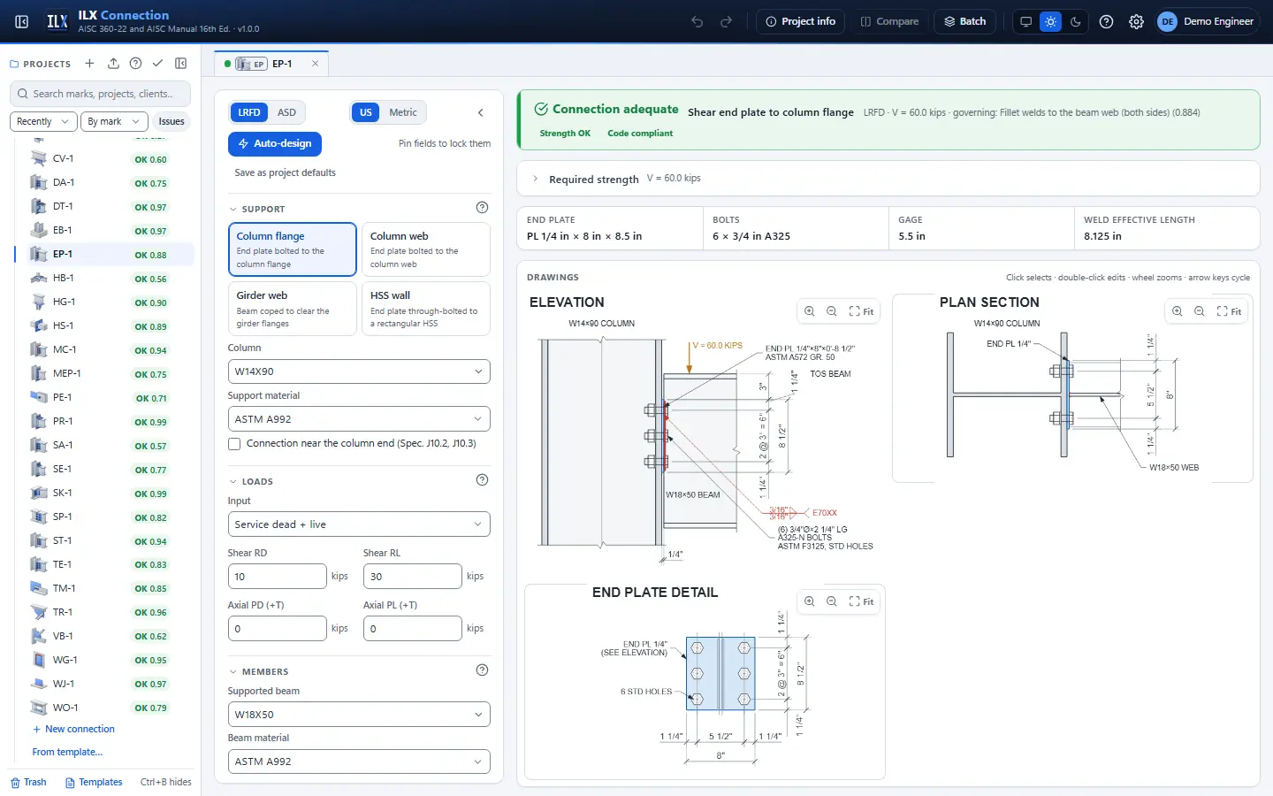Open By mark grouping dropdown

click(x=113, y=121)
